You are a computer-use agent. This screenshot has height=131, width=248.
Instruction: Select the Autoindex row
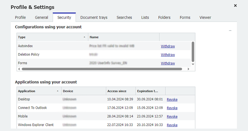point(104,46)
